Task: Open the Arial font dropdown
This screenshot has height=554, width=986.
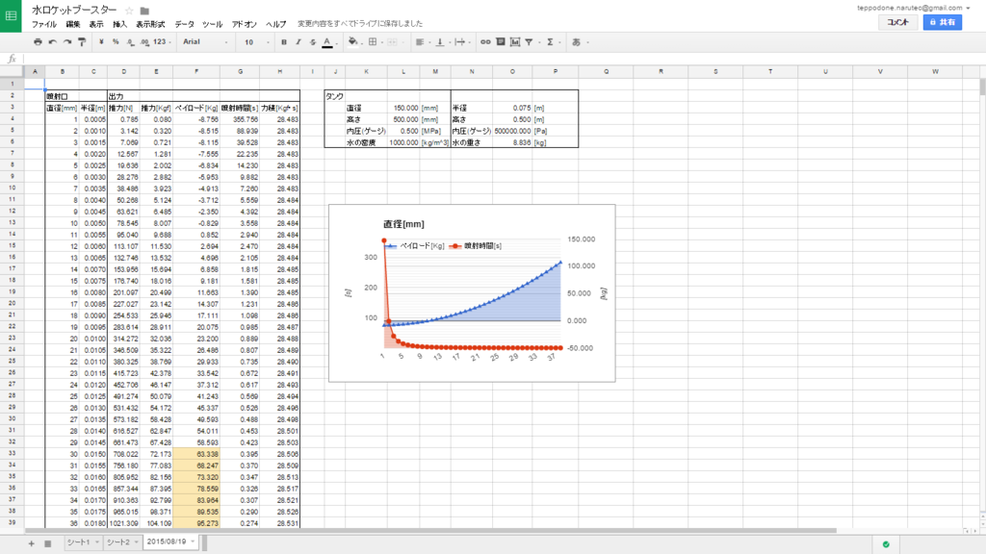Action: tap(205, 42)
